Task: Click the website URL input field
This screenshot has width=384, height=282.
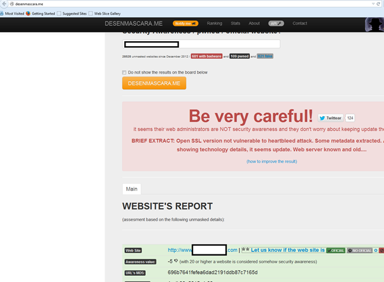Action: [201, 44]
